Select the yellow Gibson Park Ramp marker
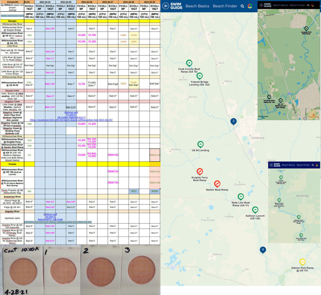This screenshot has width=321, height=295. [302, 262]
